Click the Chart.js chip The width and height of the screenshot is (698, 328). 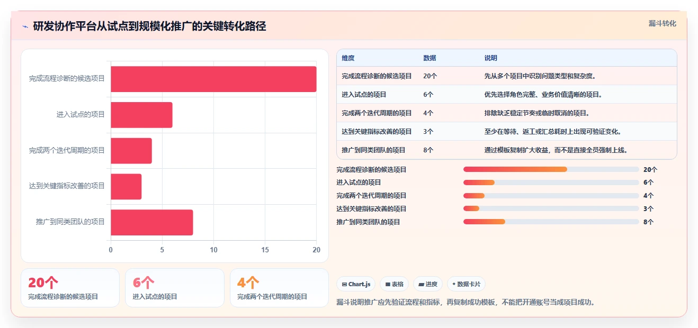click(356, 284)
